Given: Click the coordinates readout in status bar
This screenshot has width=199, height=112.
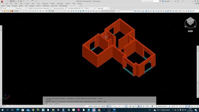Looking at the screenshot, I should point(94,106).
